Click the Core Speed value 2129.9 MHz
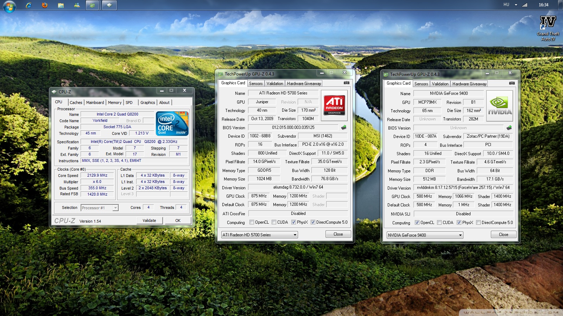The width and height of the screenshot is (563, 316). tap(97, 175)
